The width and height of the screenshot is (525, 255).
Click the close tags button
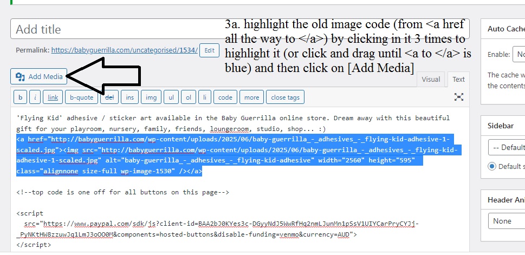point(286,97)
